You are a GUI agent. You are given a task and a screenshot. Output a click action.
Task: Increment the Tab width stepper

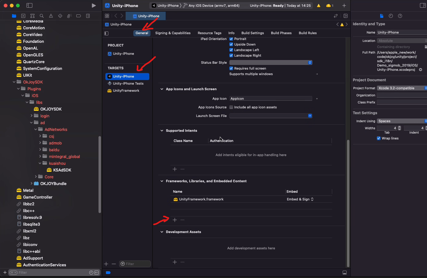click(400, 127)
